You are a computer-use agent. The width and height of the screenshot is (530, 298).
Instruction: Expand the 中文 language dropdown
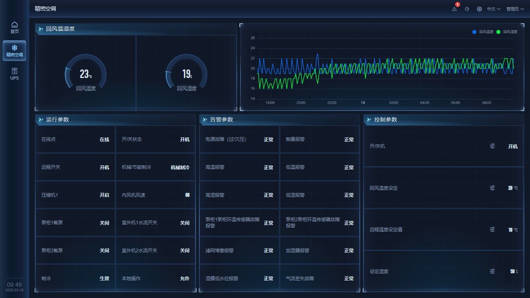494,9
